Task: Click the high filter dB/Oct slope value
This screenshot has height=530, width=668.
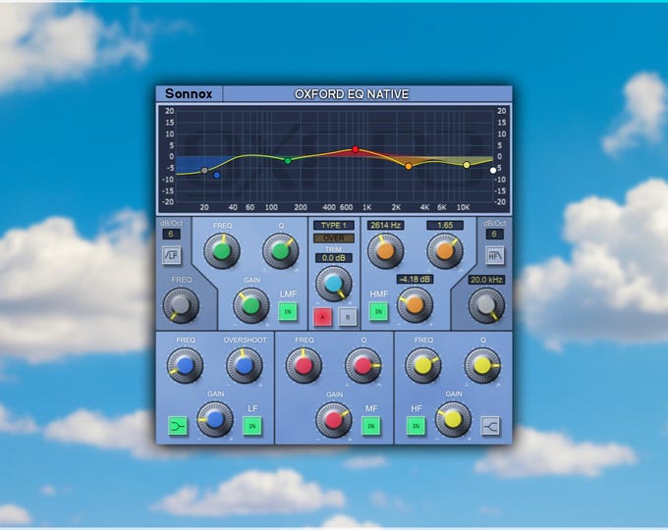Action: [x=494, y=235]
